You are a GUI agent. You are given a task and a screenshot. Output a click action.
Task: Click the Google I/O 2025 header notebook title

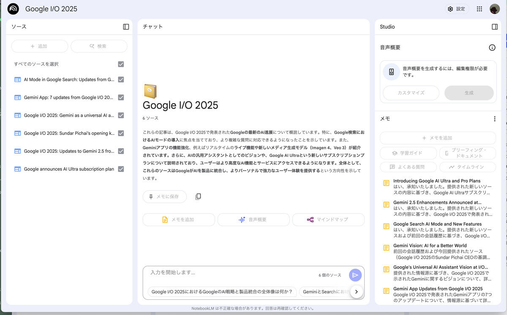[x=51, y=9]
